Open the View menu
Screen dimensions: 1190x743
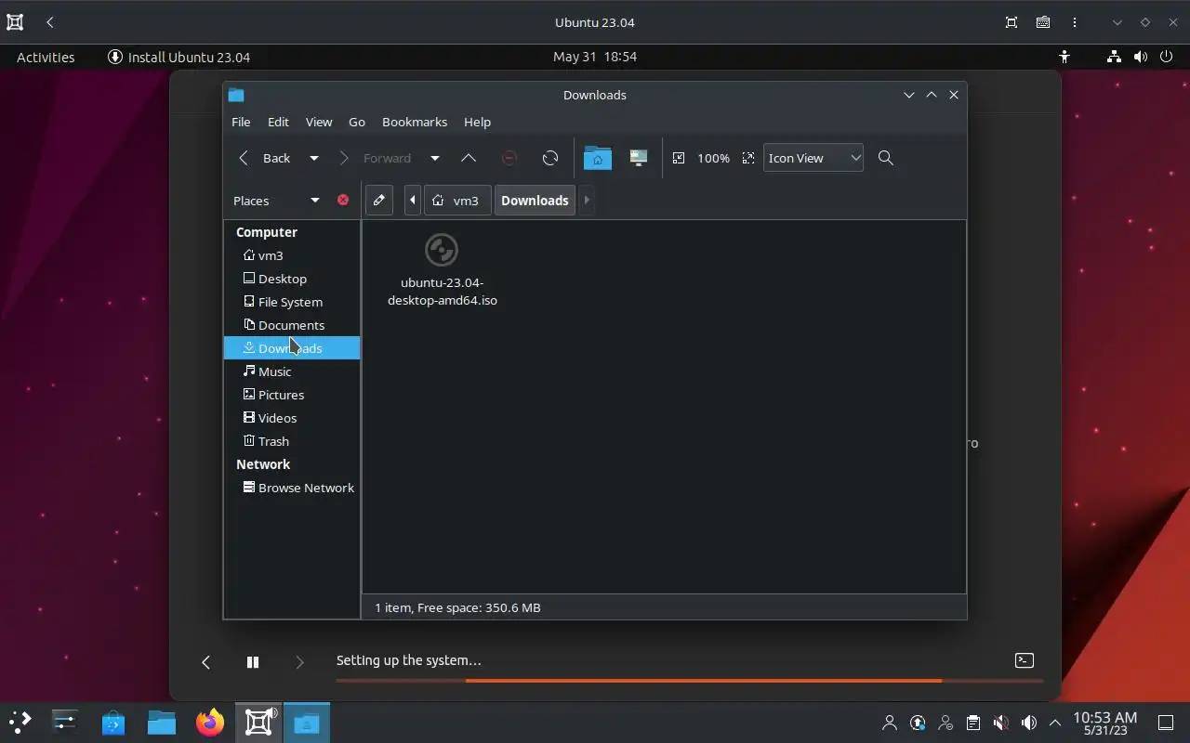click(319, 122)
